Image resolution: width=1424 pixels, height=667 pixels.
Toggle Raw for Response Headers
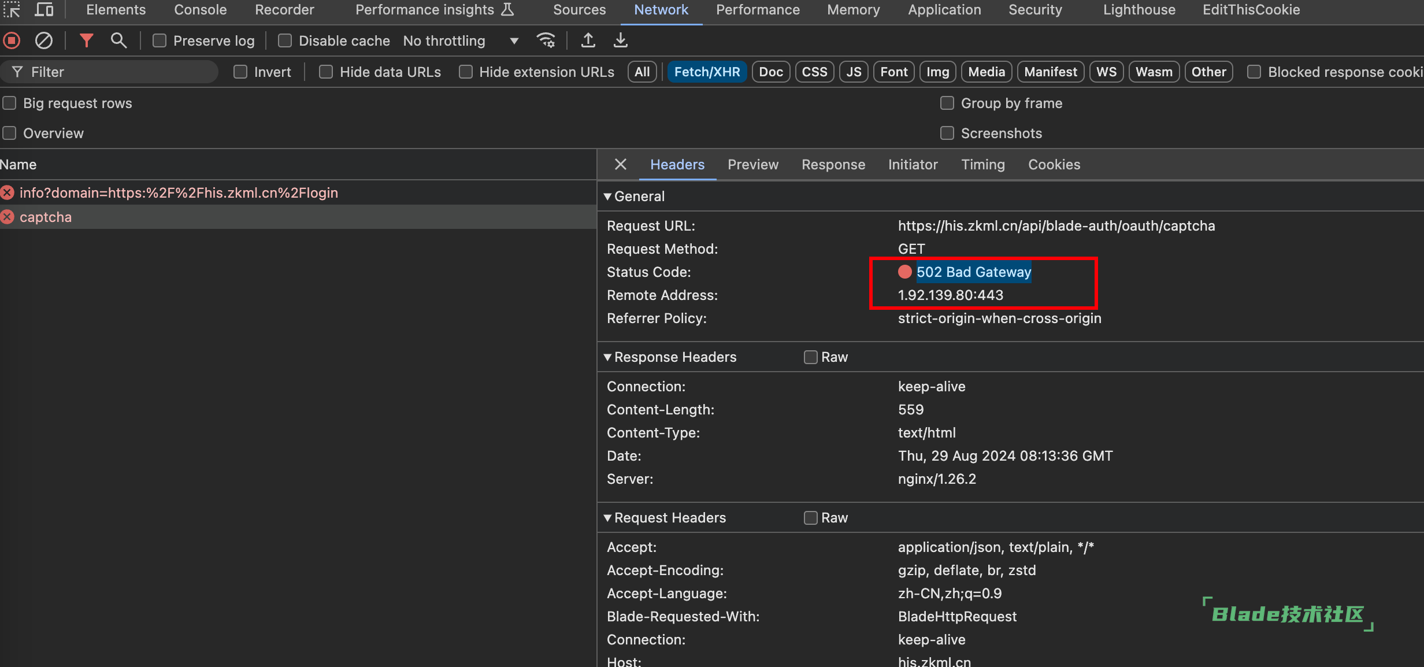[811, 357]
